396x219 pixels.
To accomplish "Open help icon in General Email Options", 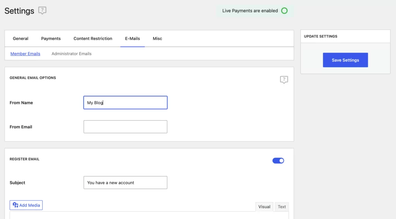I will click(x=284, y=80).
